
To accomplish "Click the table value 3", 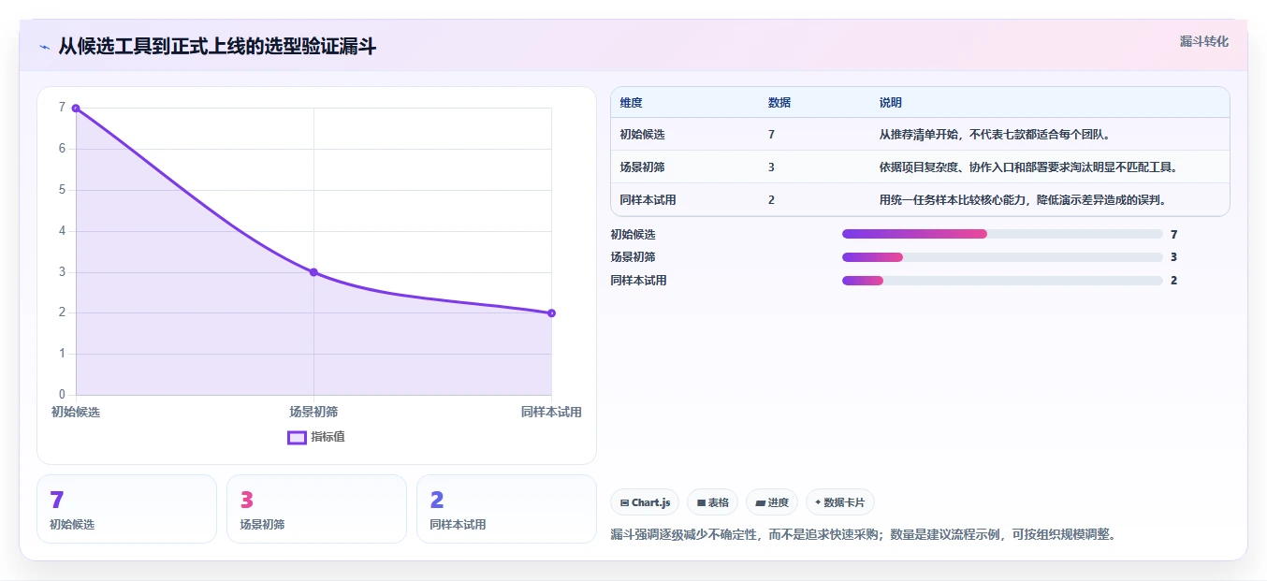I will (771, 167).
